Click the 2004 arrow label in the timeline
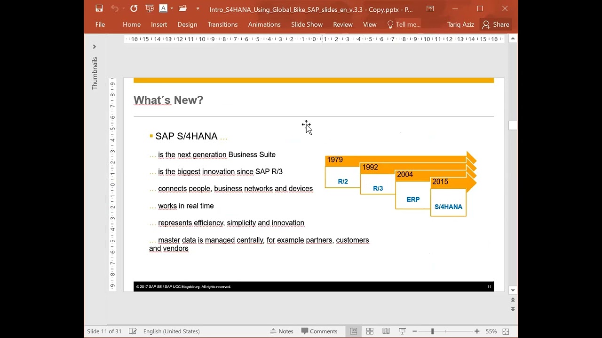This screenshot has height=338, width=602. coord(405,174)
